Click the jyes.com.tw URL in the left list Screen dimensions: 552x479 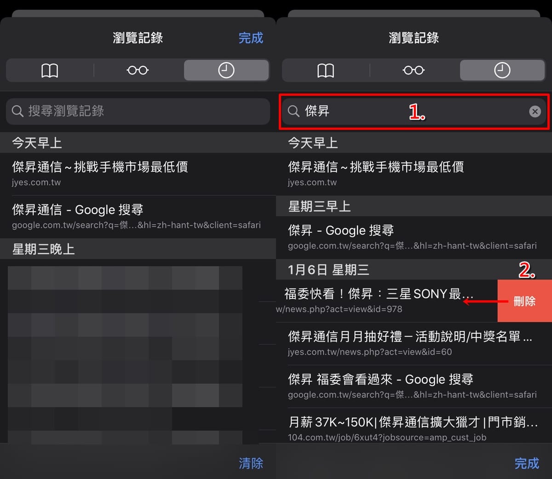(x=36, y=182)
